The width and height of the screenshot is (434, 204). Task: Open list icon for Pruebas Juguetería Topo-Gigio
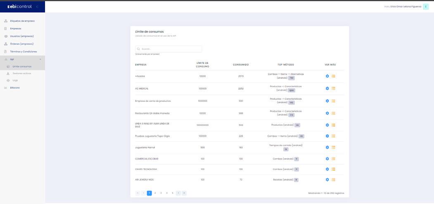tap(333, 136)
